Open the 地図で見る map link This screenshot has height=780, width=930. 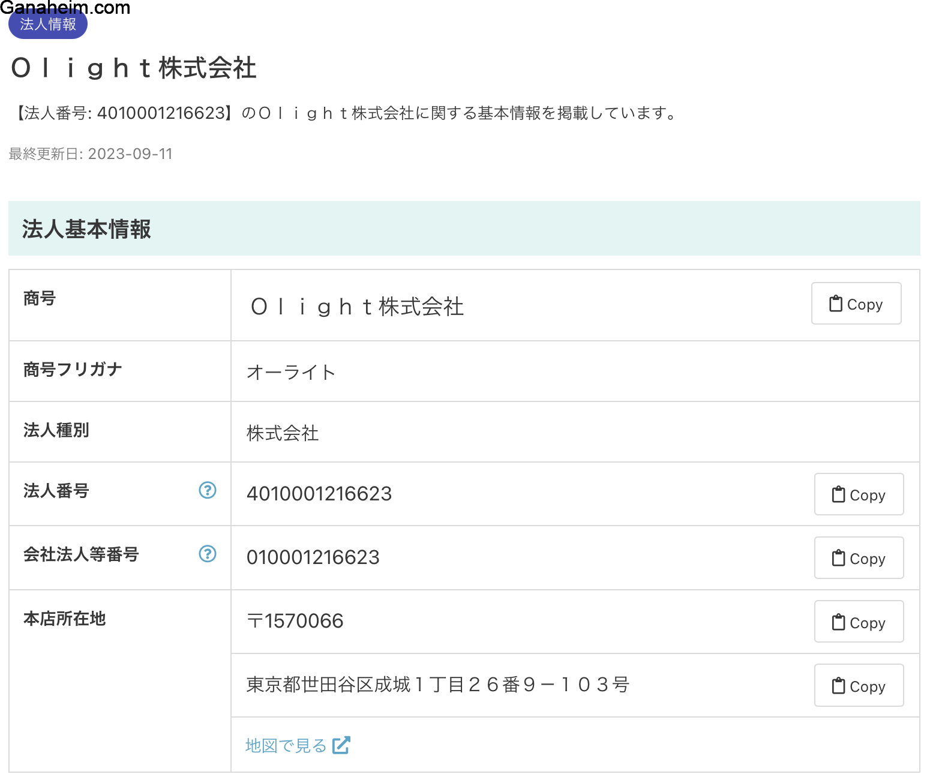pyautogui.click(x=286, y=745)
